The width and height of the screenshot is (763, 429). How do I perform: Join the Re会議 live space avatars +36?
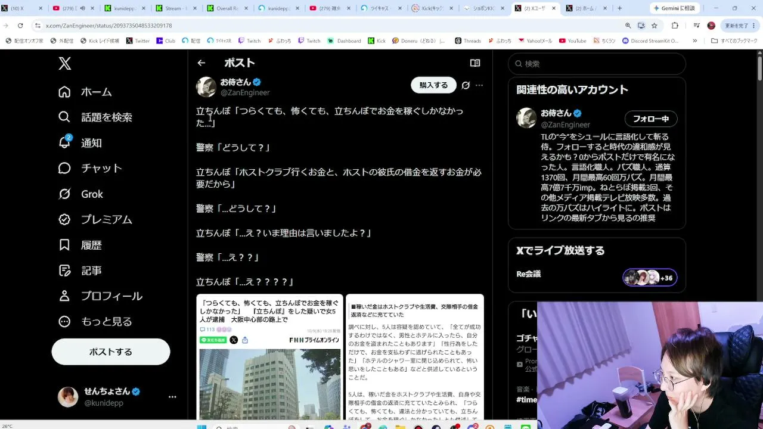tap(650, 278)
